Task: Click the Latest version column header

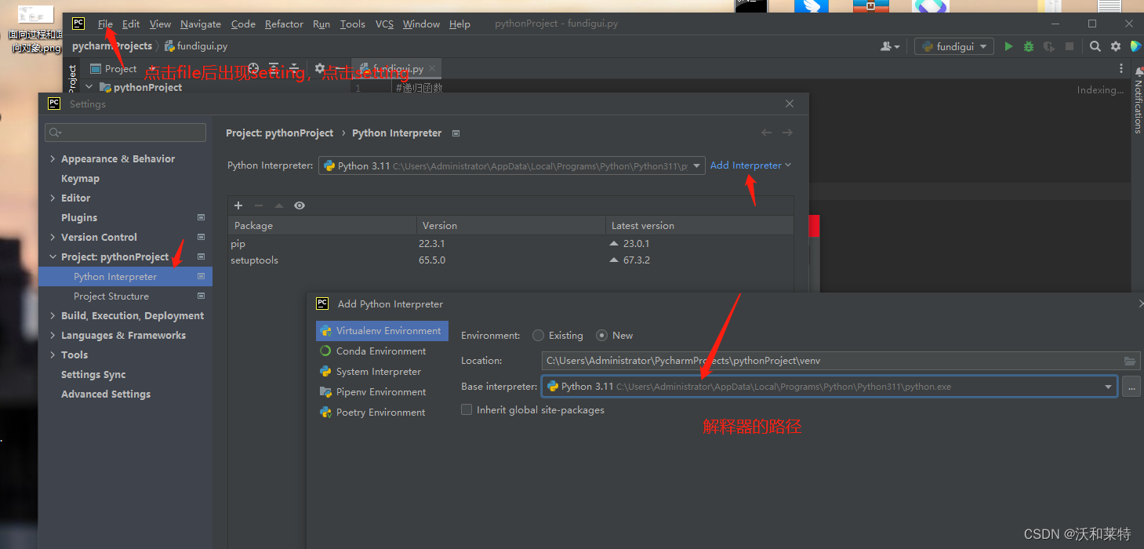Action: point(699,226)
